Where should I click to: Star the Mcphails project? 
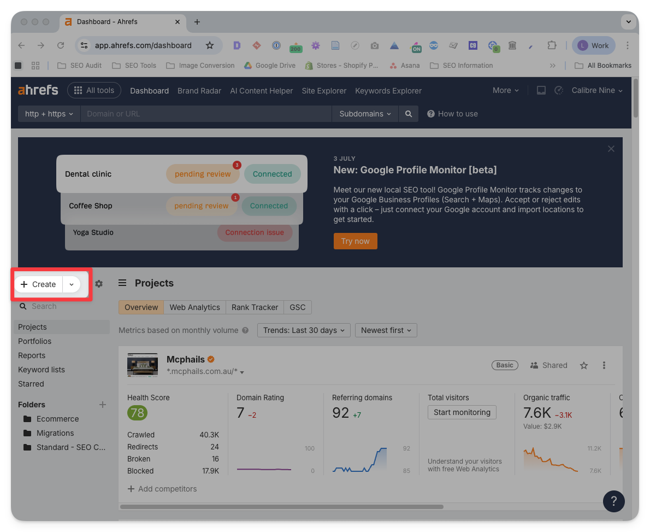coord(584,365)
